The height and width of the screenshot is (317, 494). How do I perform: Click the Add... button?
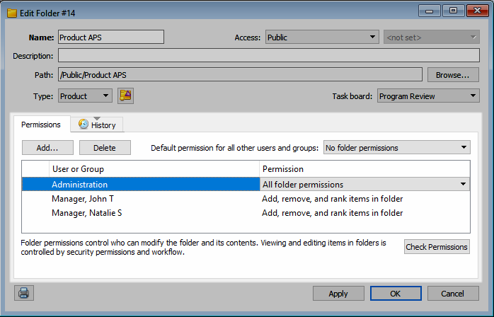pyautogui.click(x=47, y=147)
